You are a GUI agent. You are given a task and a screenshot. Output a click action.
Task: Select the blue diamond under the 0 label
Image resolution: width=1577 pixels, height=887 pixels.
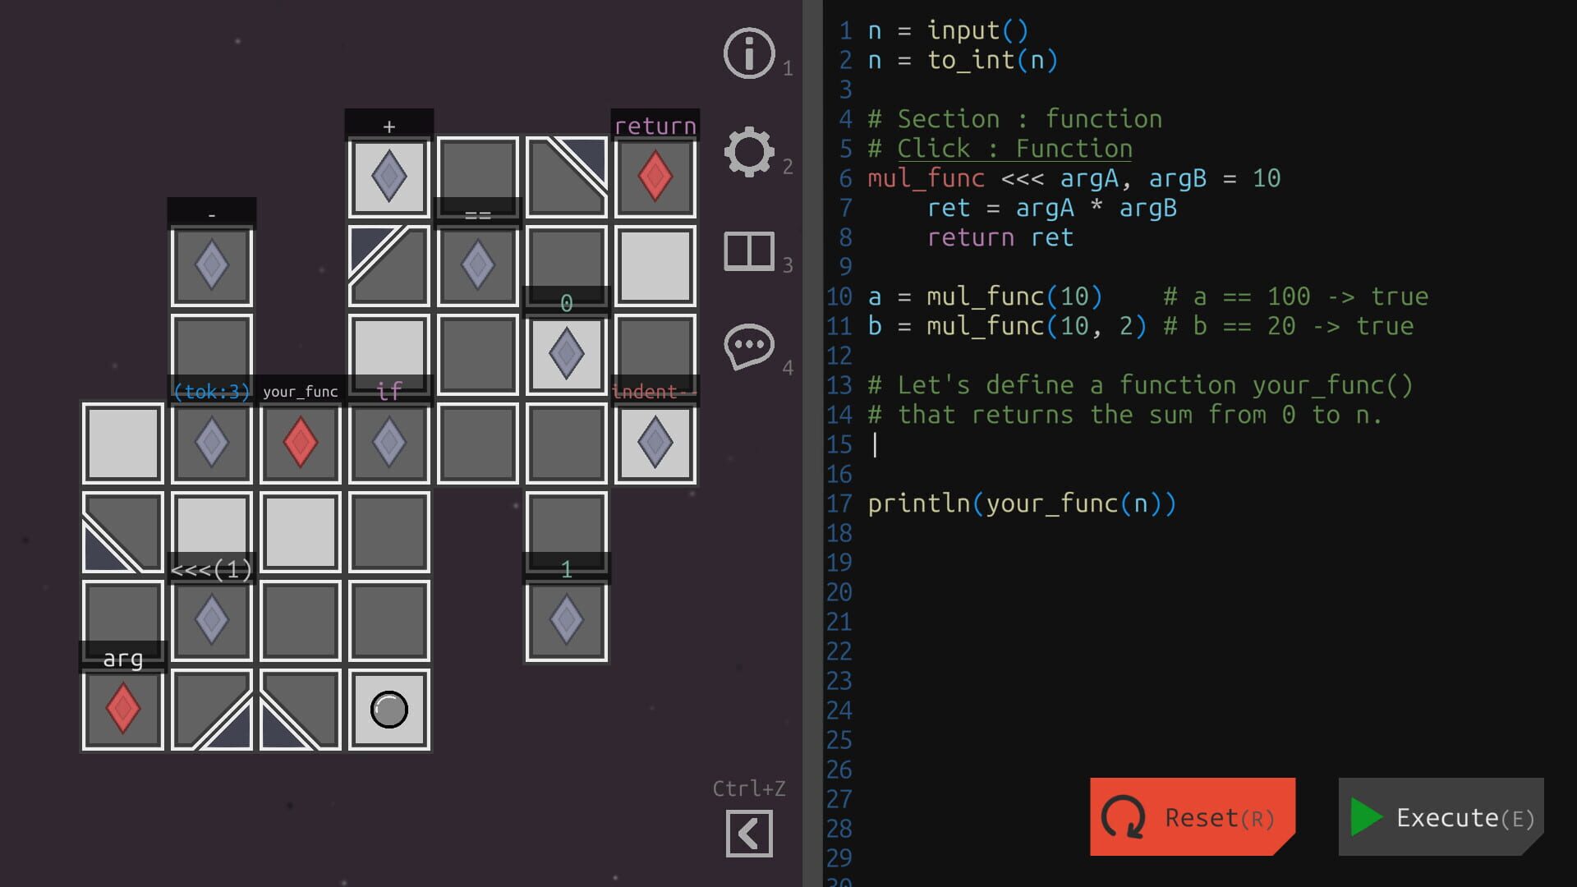(565, 352)
